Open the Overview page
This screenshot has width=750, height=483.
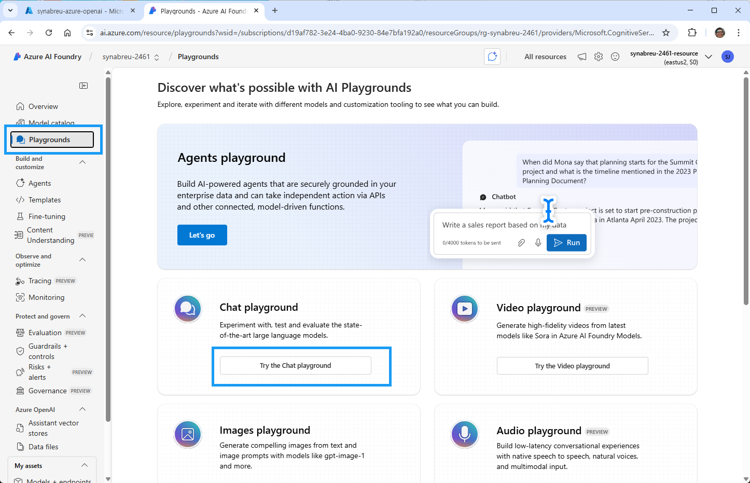pos(44,106)
